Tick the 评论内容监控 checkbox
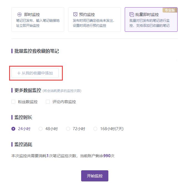Image resolution: width=187 pixels, height=187 pixels. click(x=48, y=102)
